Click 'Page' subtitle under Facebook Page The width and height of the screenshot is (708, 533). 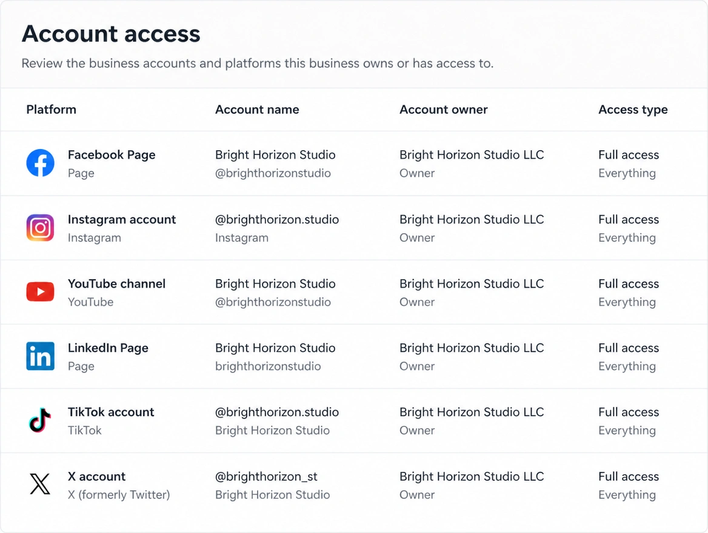pyautogui.click(x=81, y=174)
